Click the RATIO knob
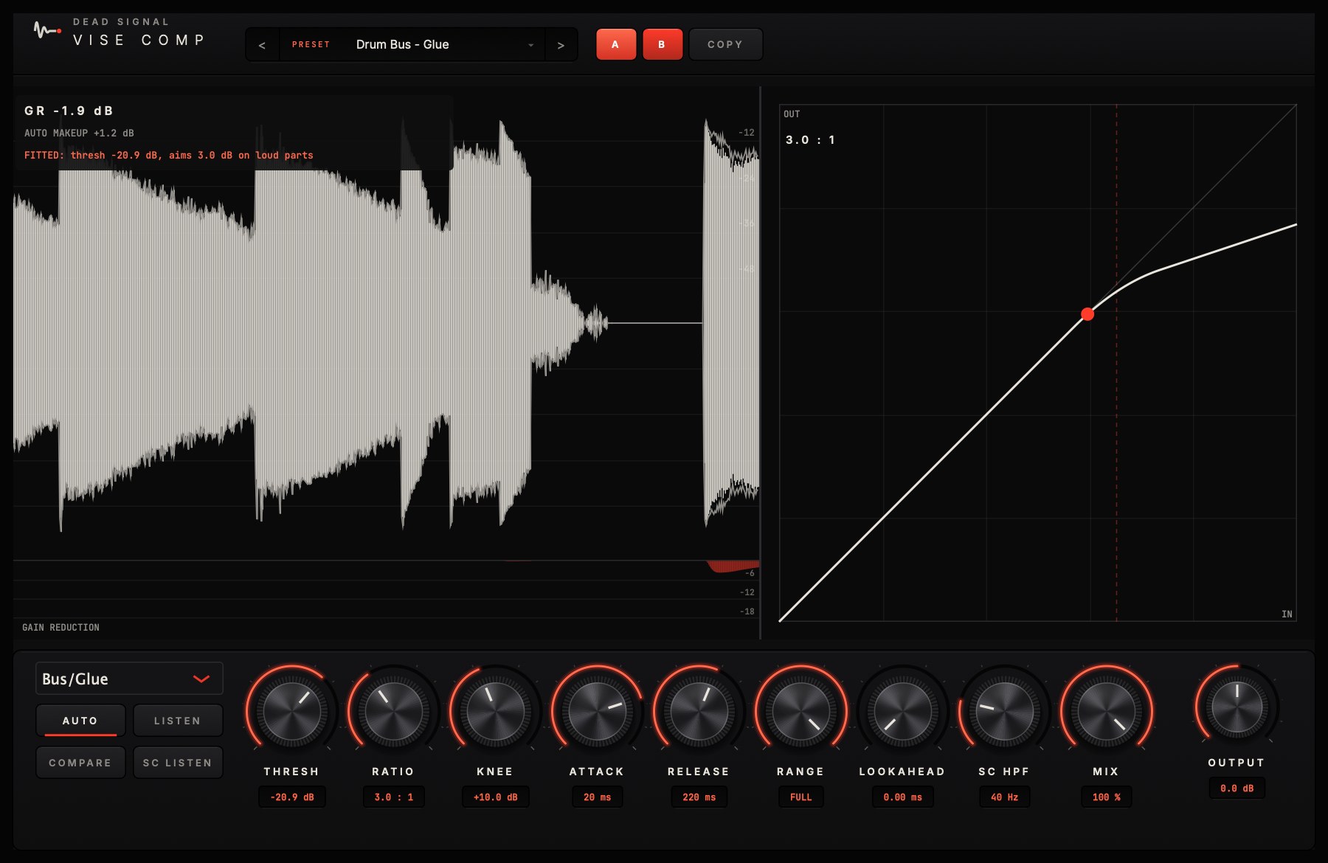 point(394,711)
